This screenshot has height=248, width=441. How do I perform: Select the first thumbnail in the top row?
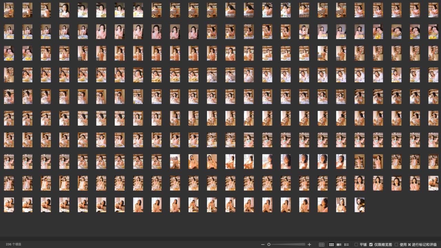click(x=9, y=10)
